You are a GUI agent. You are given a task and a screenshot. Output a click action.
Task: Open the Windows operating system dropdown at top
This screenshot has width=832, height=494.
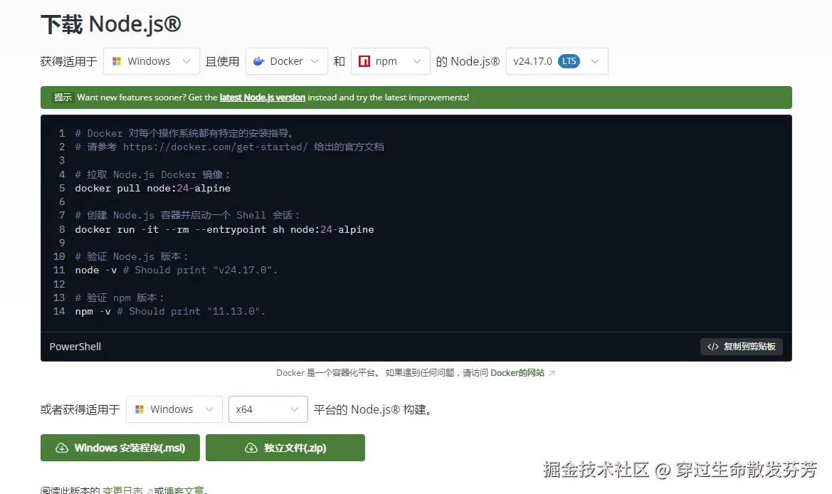coord(151,61)
